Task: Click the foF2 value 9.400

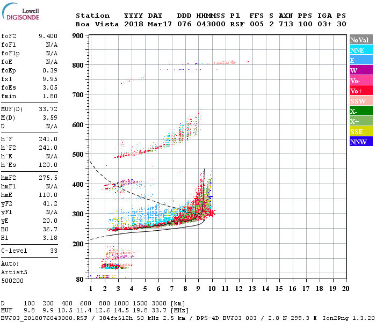Action: tap(48, 36)
